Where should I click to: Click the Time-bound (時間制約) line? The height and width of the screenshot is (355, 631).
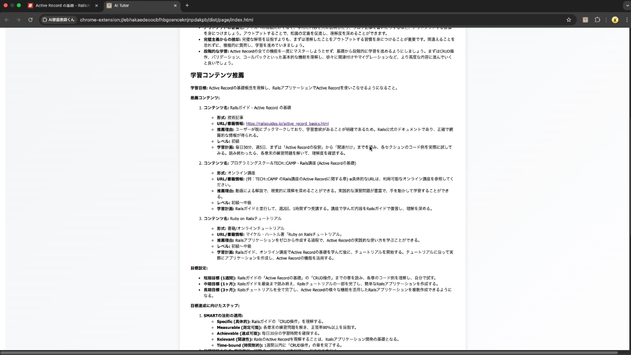point(279,345)
